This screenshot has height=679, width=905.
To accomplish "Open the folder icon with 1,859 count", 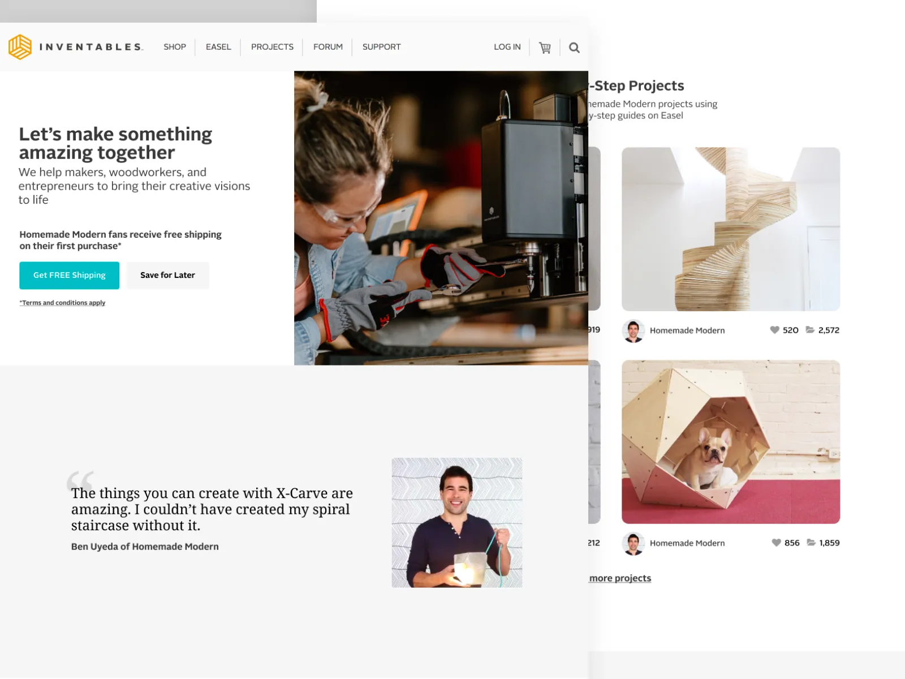I will (x=811, y=543).
